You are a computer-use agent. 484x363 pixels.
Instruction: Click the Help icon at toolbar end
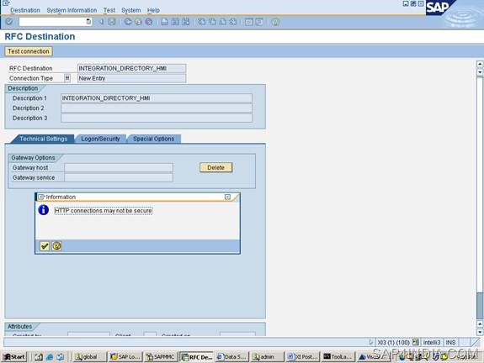pyautogui.click(x=275, y=22)
